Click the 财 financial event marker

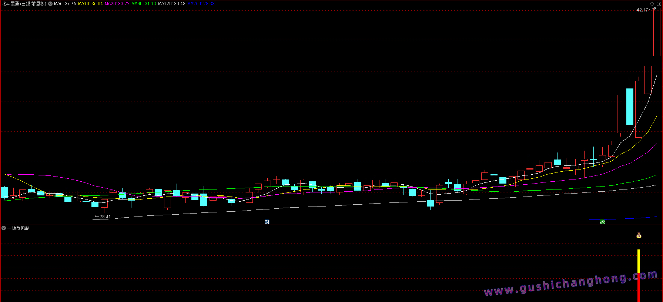tap(267, 222)
